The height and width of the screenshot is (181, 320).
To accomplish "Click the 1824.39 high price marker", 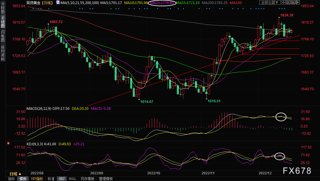I will click(x=287, y=15).
